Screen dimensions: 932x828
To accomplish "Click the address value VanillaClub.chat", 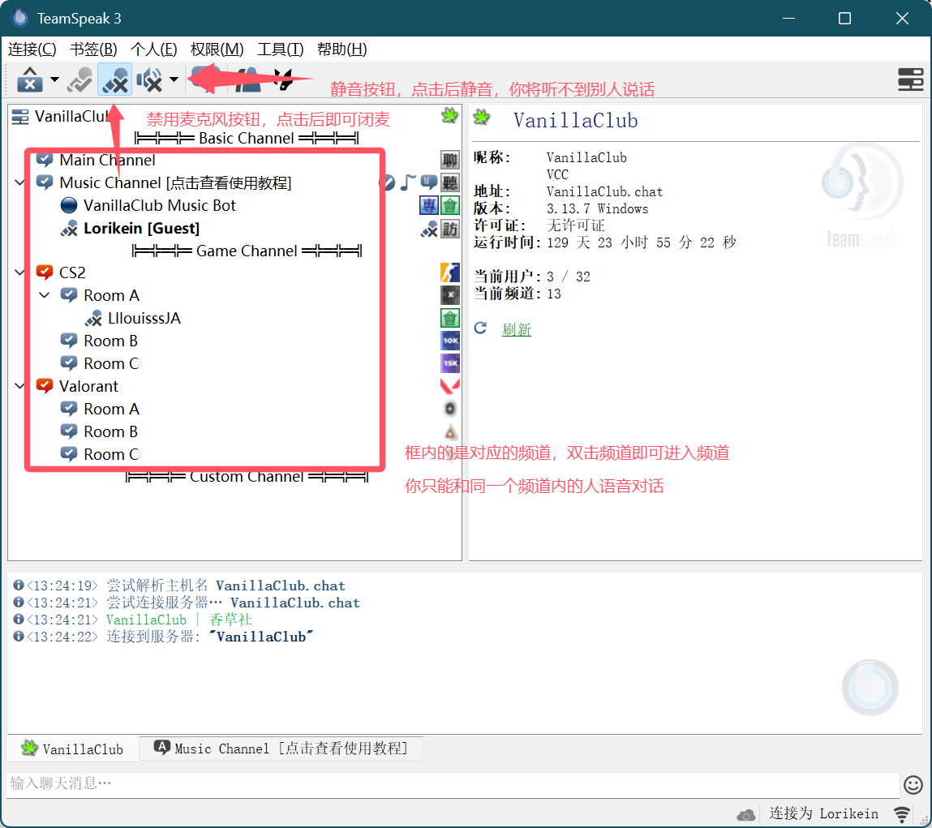I will [x=604, y=192].
